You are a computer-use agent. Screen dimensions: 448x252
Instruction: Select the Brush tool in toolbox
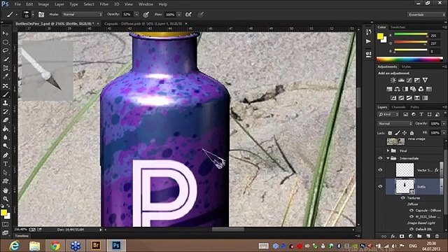pyautogui.click(x=6, y=94)
